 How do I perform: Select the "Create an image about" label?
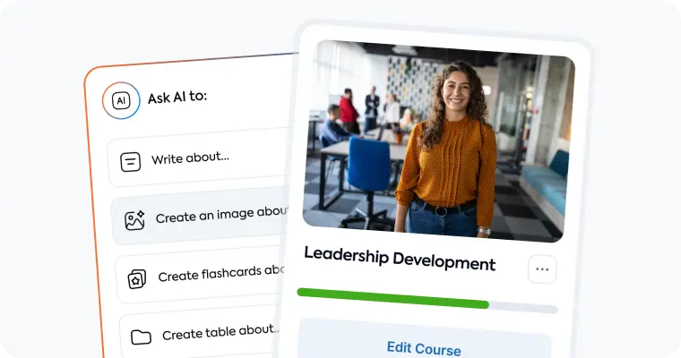pyautogui.click(x=222, y=215)
